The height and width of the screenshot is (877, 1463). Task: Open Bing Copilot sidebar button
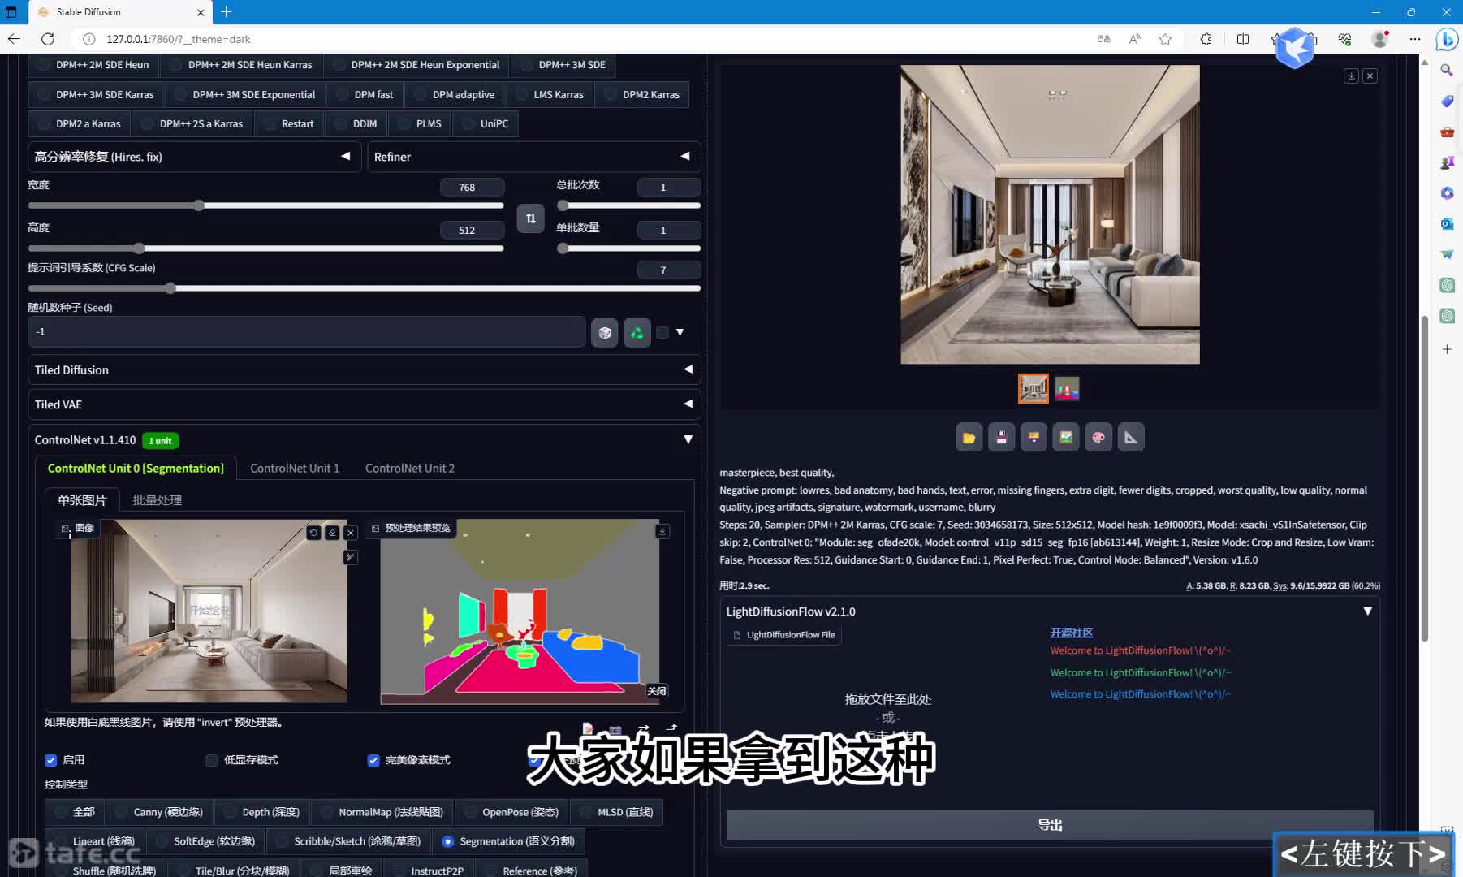tap(1447, 39)
